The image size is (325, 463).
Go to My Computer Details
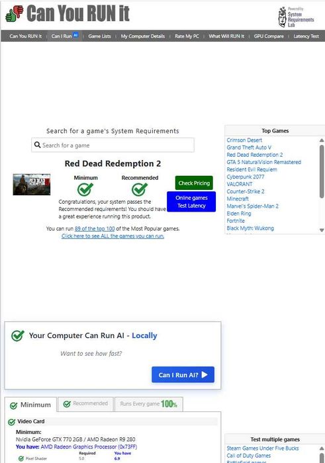(x=143, y=36)
